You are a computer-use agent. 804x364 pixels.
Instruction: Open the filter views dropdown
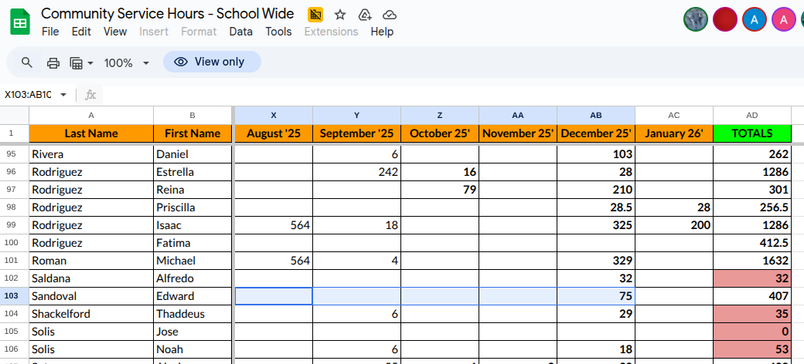tap(81, 62)
